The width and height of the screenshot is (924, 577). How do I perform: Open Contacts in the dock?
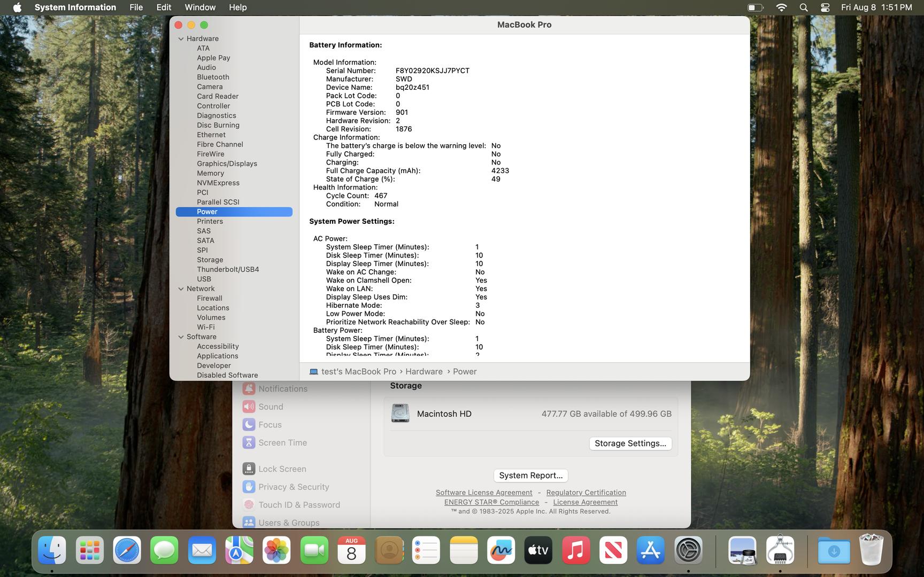pos(389,550)
